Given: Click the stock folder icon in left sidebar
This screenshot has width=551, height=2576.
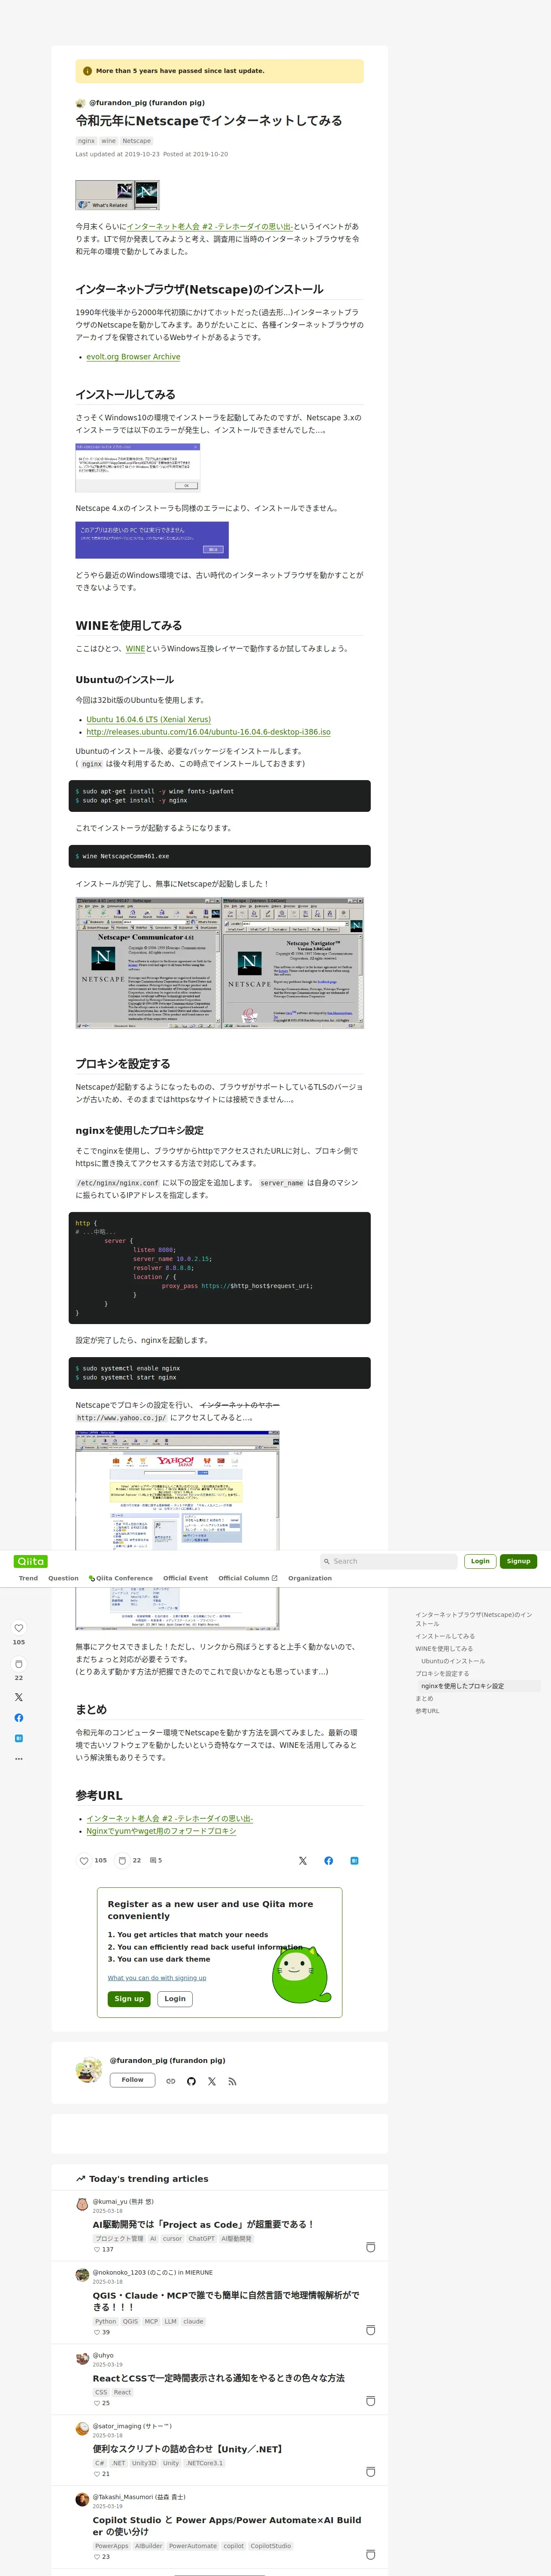Looking at the screenshot, I should click(19, 1664).
